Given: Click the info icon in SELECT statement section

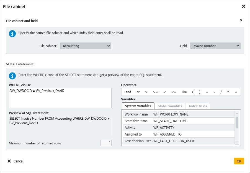Looking at the screenshot, I should (x=12, y=76).
